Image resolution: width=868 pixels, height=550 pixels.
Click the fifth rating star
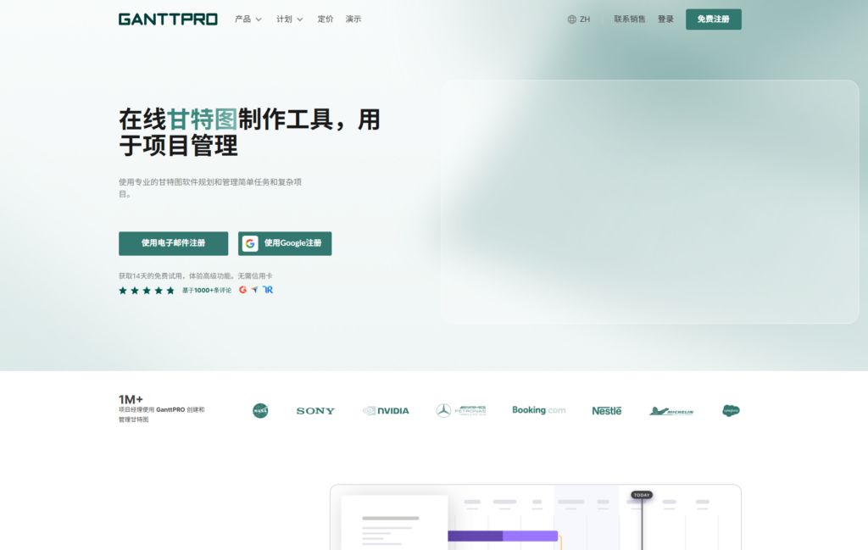tap(170, 291)
